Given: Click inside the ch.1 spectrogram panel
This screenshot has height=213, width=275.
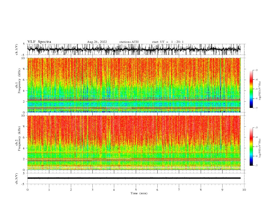Looking at the screenshot, I should 134,85.
